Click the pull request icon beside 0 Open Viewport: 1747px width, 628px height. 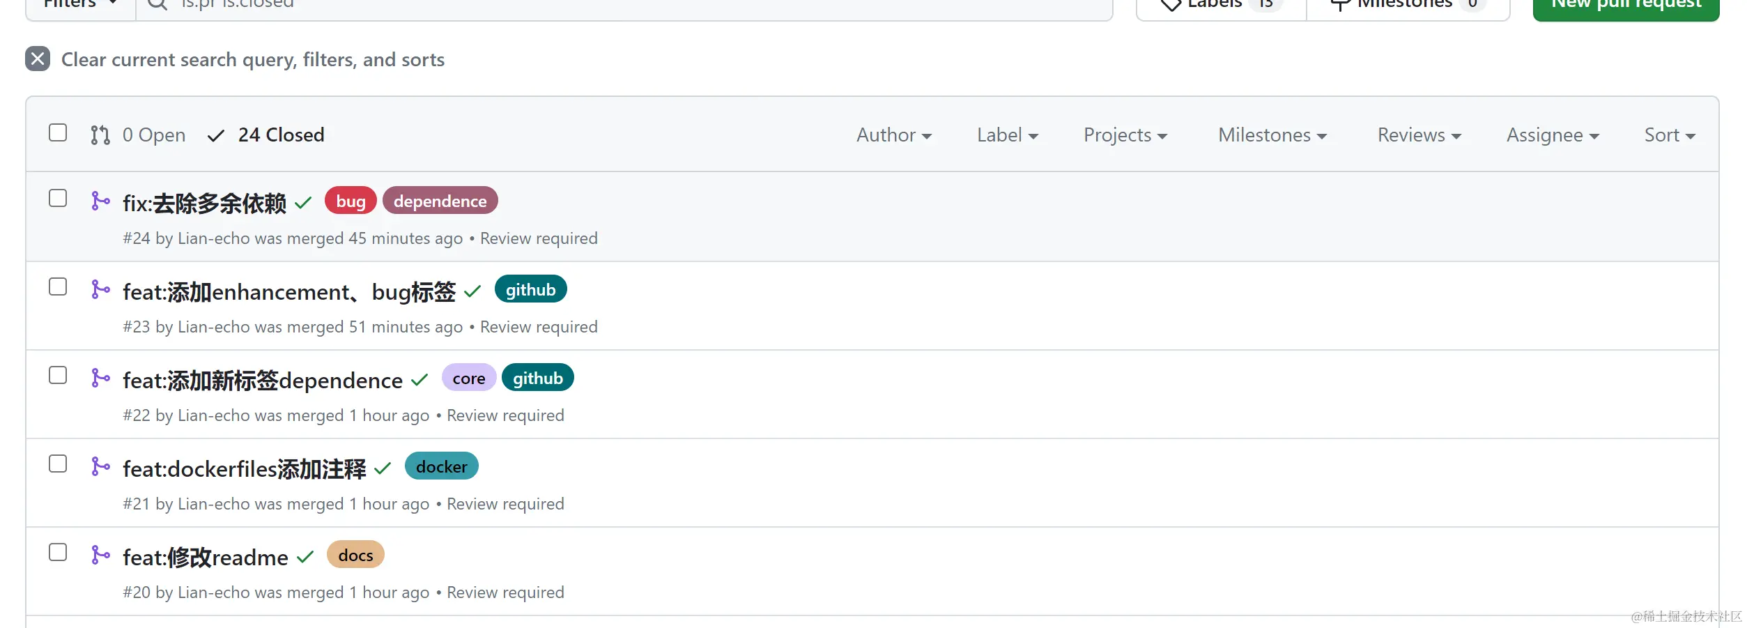click(x=100, y=135)
